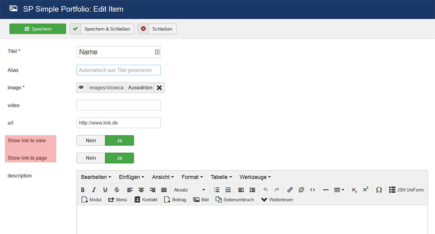Image resolution: width=435 pixels, height=234 pixels.
Task: Click Speichern & Schließen button
Action: point(102,29)
